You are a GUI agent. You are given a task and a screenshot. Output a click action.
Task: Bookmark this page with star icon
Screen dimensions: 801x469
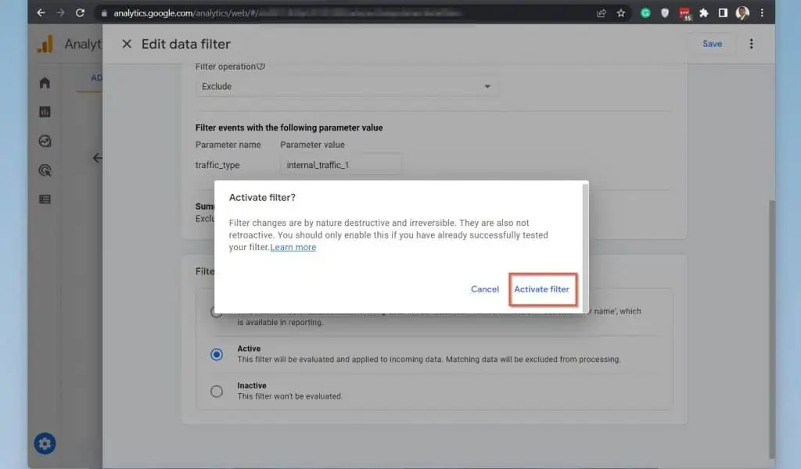point(621,13)
